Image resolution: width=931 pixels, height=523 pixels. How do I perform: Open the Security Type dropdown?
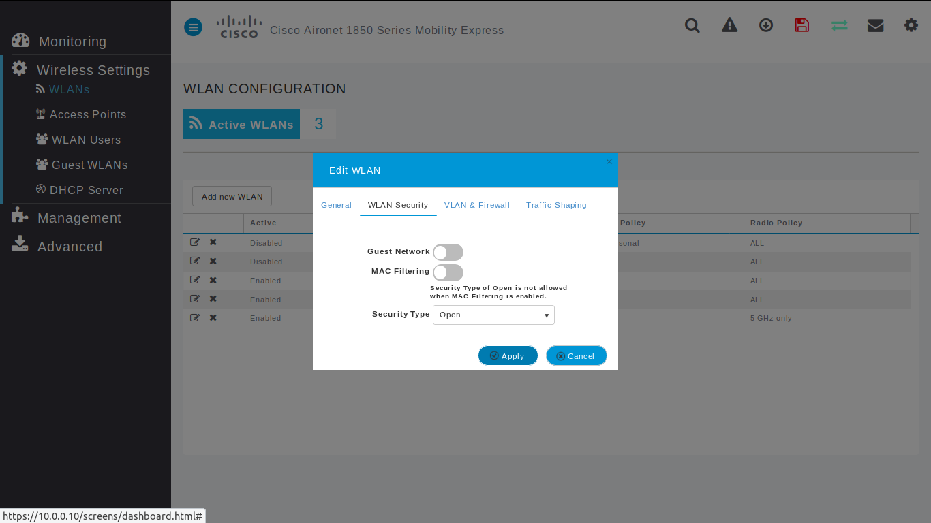[493, 315]
